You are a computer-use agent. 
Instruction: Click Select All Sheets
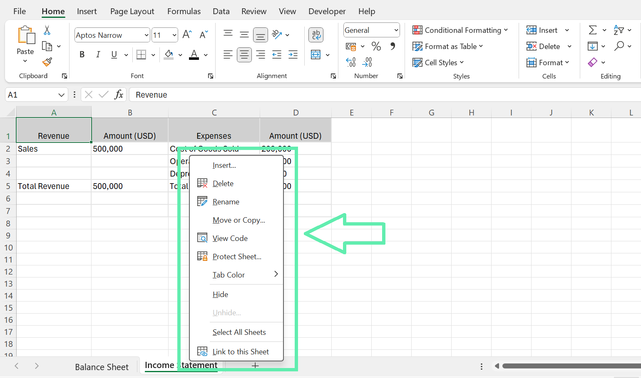pyautogui.click(x=239, y=332)
